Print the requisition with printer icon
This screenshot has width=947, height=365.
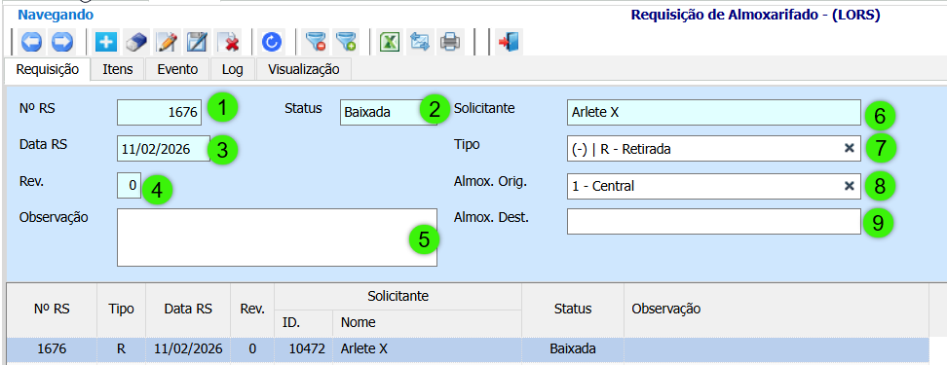[450, 42]
